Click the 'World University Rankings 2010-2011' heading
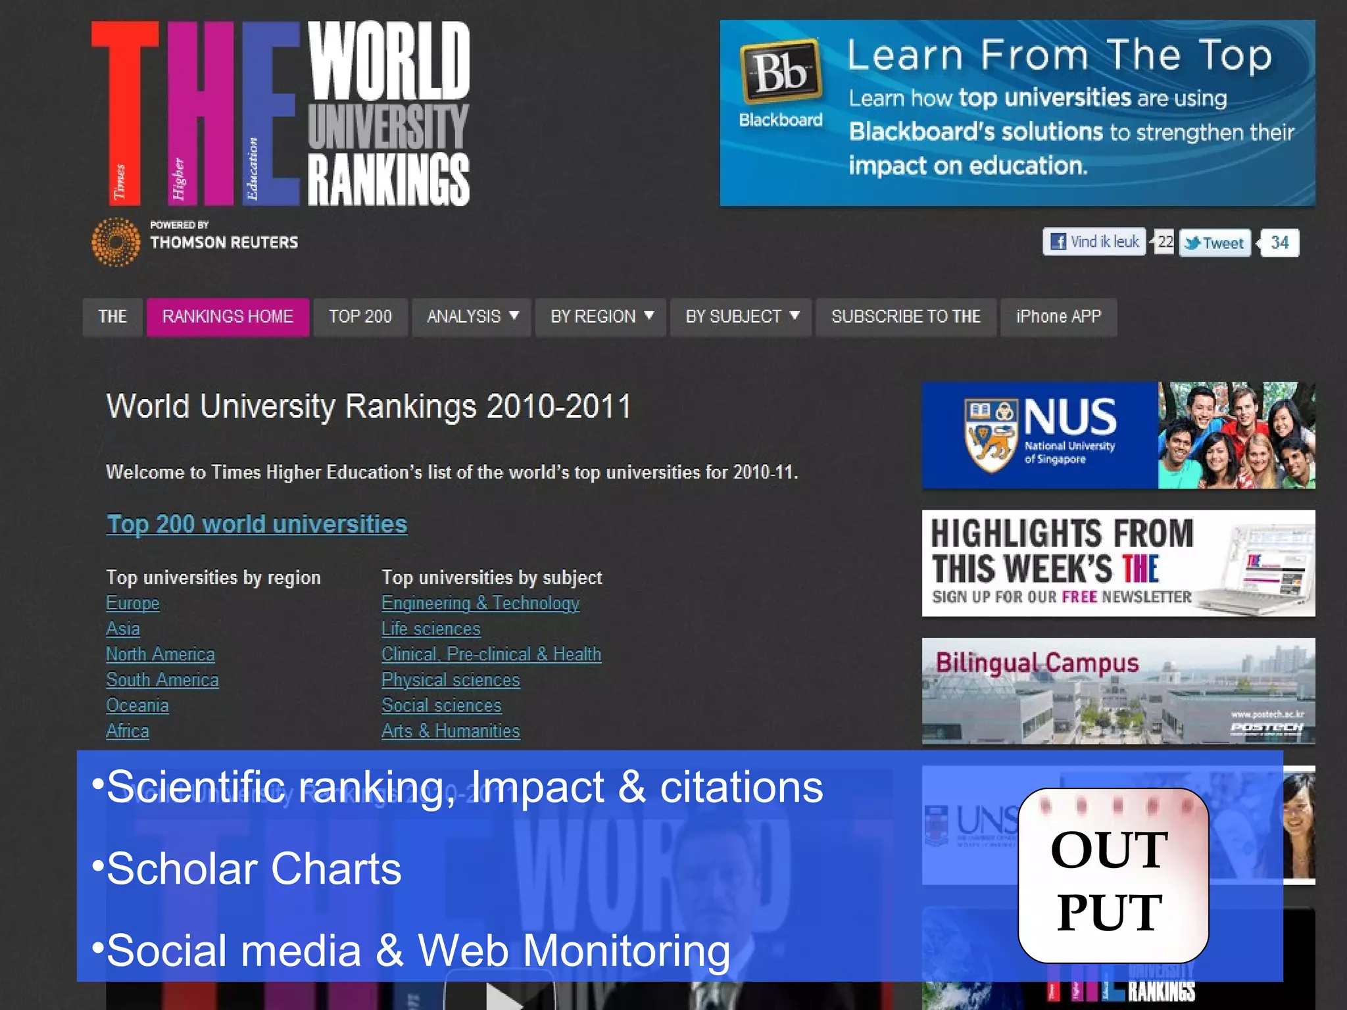 pos(369,406)
